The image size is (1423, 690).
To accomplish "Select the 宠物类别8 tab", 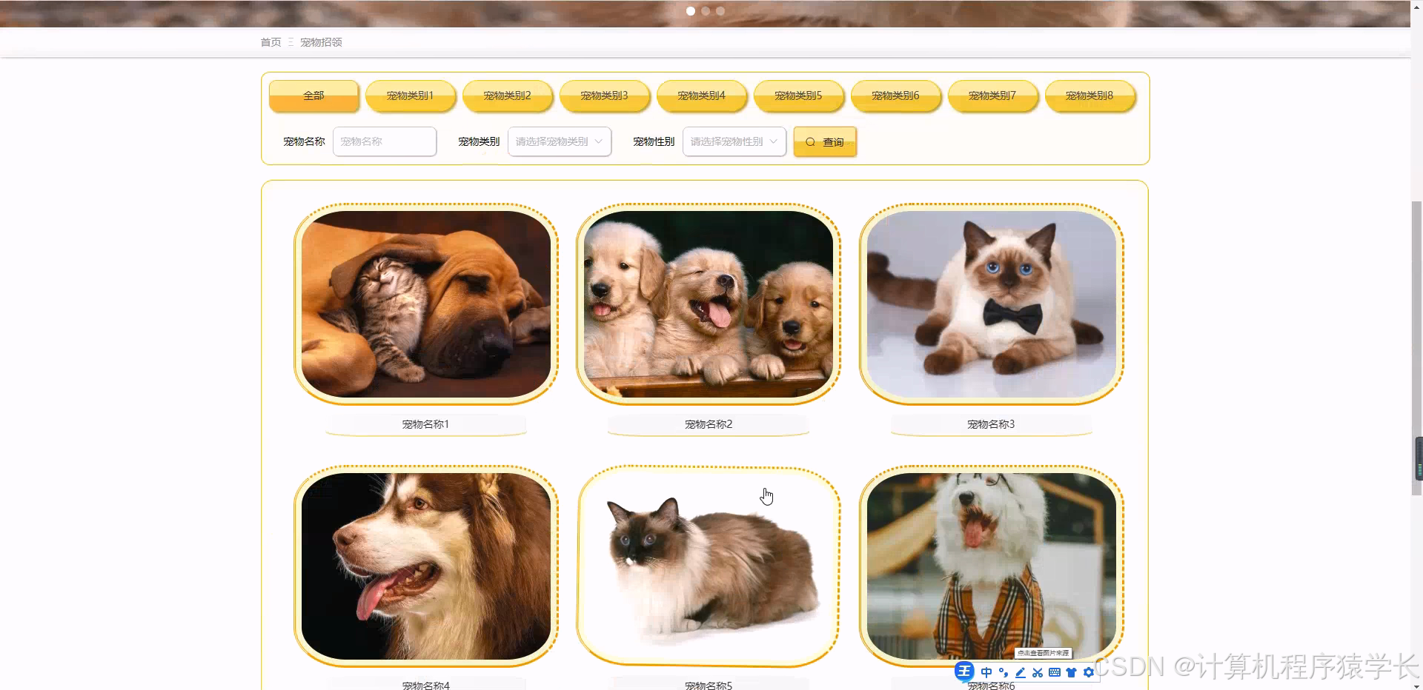I will point(1090,96).
